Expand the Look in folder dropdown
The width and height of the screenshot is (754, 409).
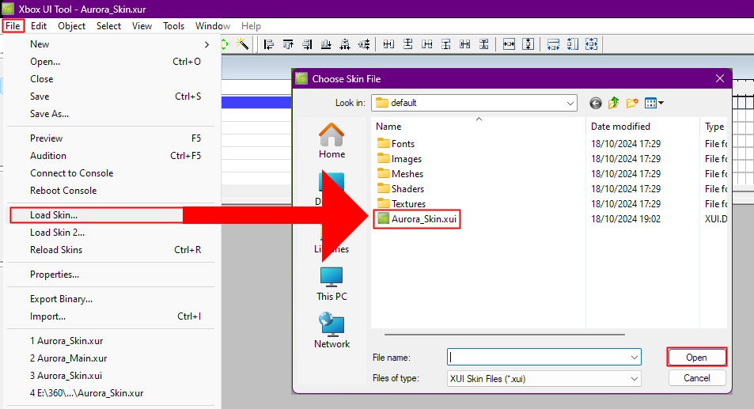pyautogui.click(x=570, y=103)
